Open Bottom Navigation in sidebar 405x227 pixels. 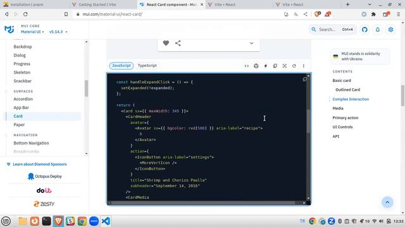tap(31, 143)
